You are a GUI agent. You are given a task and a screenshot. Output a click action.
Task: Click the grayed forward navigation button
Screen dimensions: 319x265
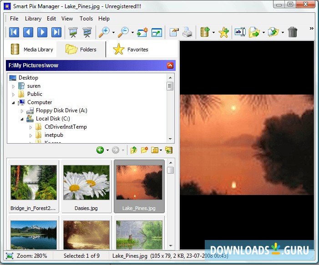pos(116,150)
